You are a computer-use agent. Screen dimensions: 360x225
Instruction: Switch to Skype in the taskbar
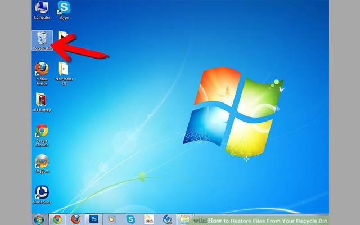click(x=130, y=219)
